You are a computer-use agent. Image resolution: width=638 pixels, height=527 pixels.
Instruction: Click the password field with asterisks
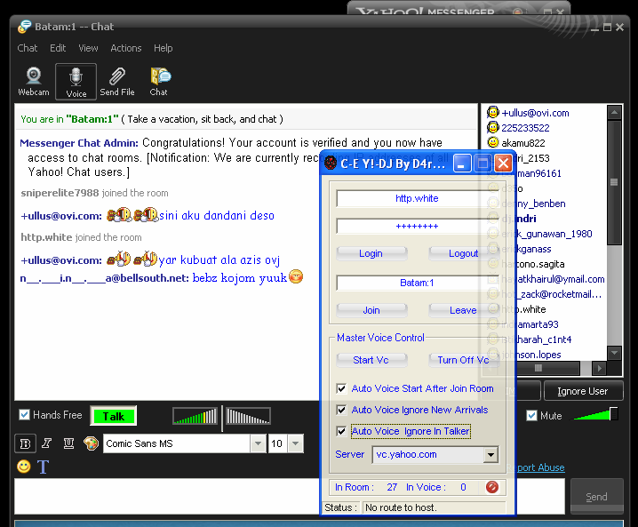coord(417,227)
